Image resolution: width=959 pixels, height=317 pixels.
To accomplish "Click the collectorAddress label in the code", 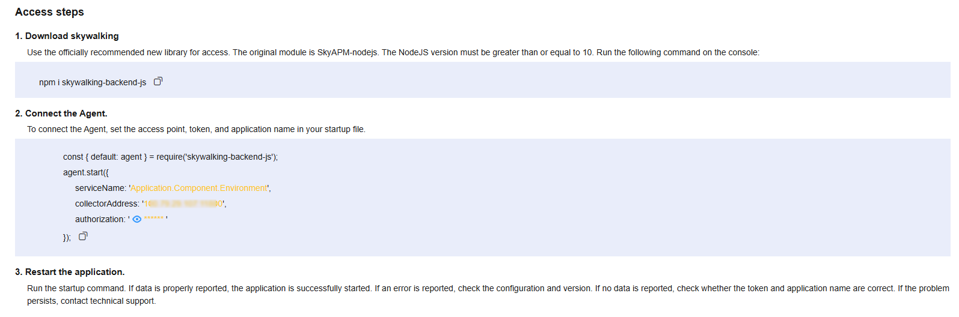I will (x=107, y=204).
